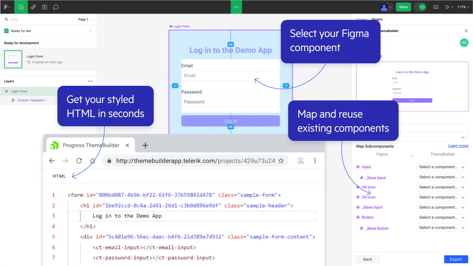Select the Progress ThemeBuilder browser tab

(x=90, y=145)
